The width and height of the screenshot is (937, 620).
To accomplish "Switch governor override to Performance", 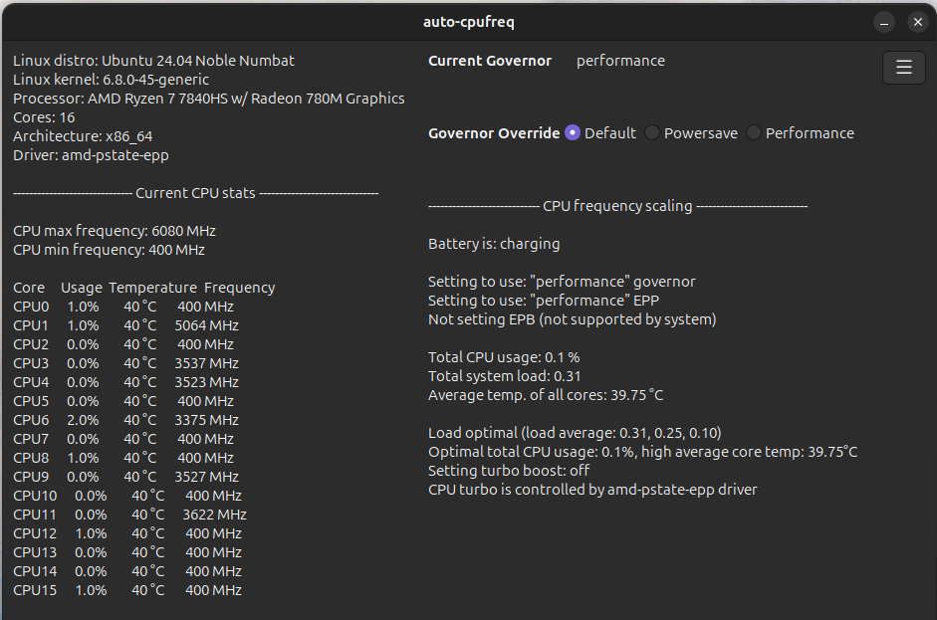I will pyautogui.click(x=754, y=132).
